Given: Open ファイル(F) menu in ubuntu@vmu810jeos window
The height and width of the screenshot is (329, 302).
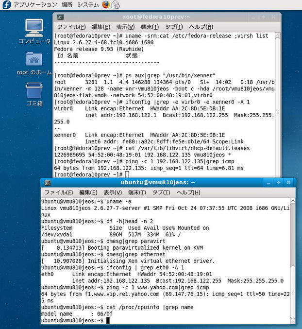Looking at the screenshot, I should (59, 192).
